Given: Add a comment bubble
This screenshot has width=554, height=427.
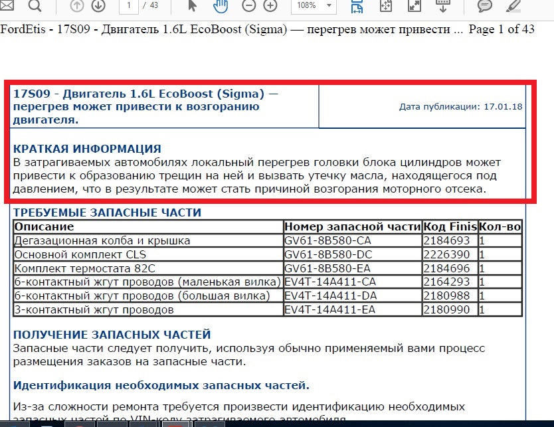Looking at the screenshot, I should (x=485, y=6).
